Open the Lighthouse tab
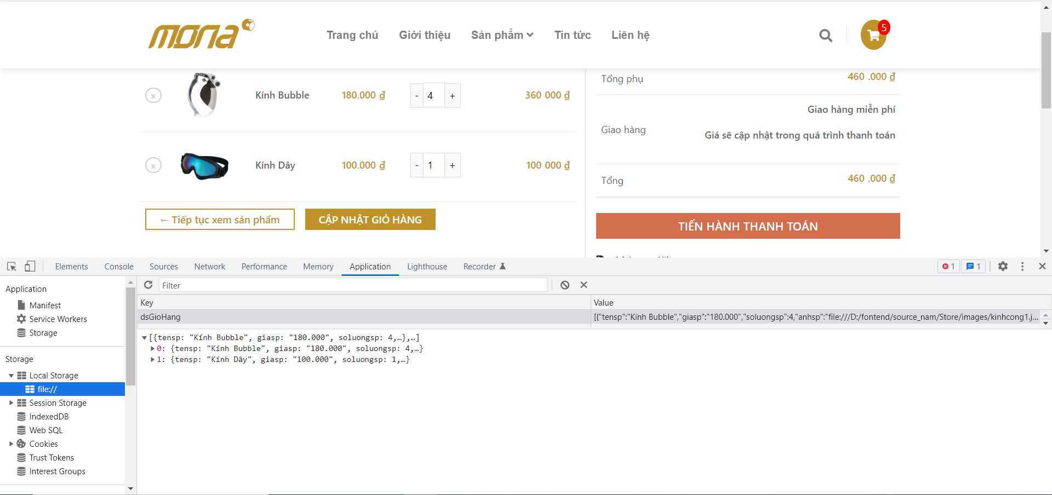The width and height of the screenshot is (1052, 495). [x=427, y=267]
